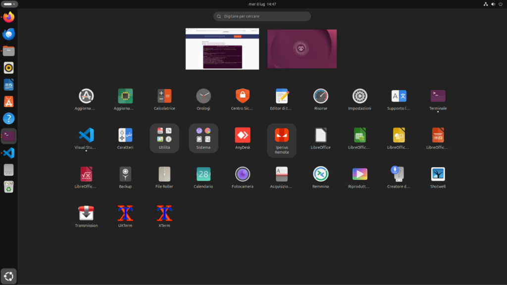Open LibreOffice Writer from the dock
507x285 pixels.
[x=9, y=85]
